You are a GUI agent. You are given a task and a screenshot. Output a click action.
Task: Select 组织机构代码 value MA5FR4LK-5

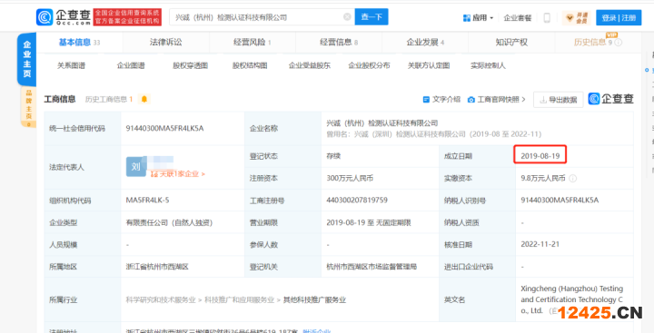pos(147,200)
